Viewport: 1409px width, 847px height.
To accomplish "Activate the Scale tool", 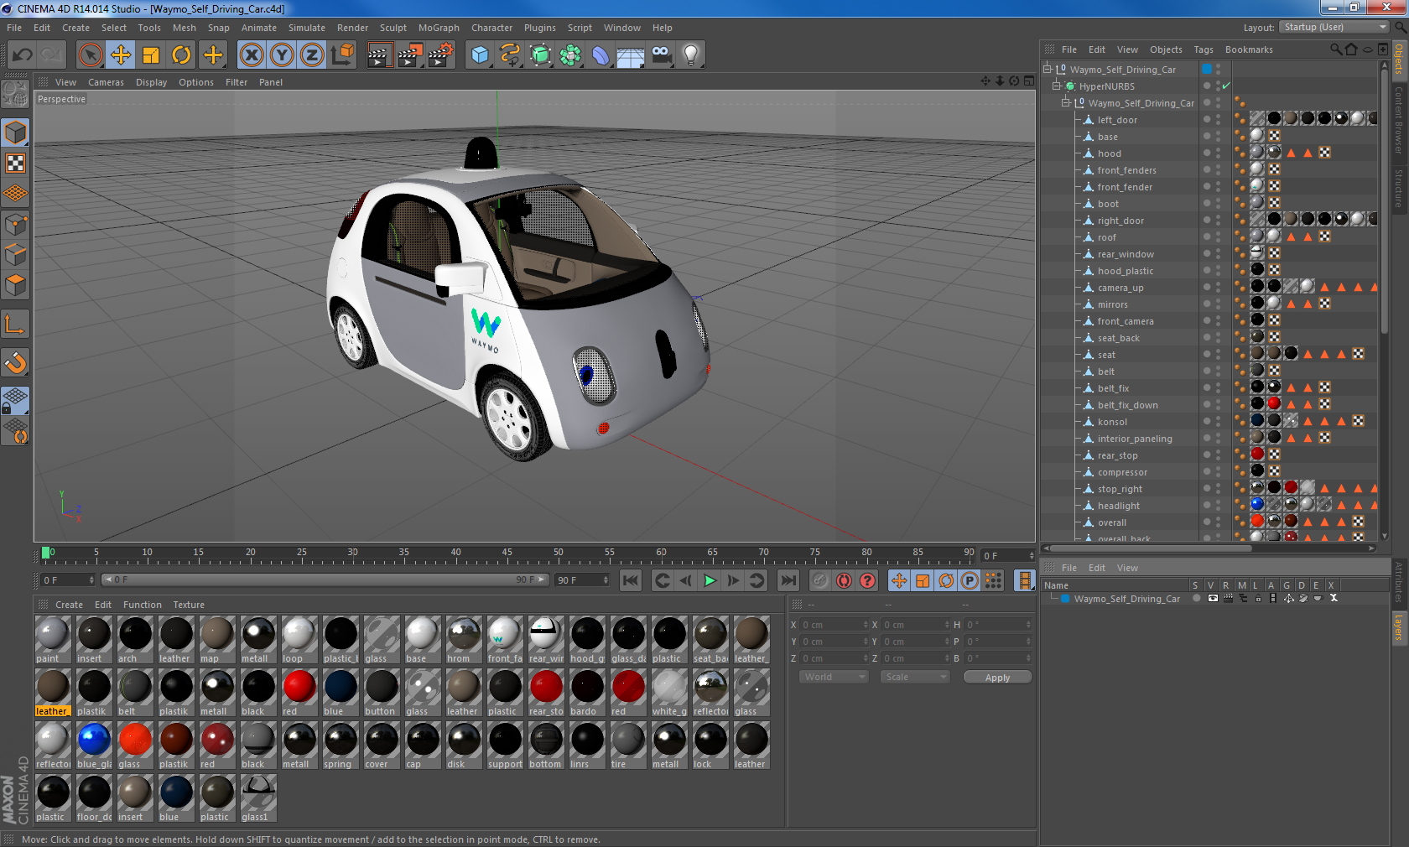I will click(151, 55).
